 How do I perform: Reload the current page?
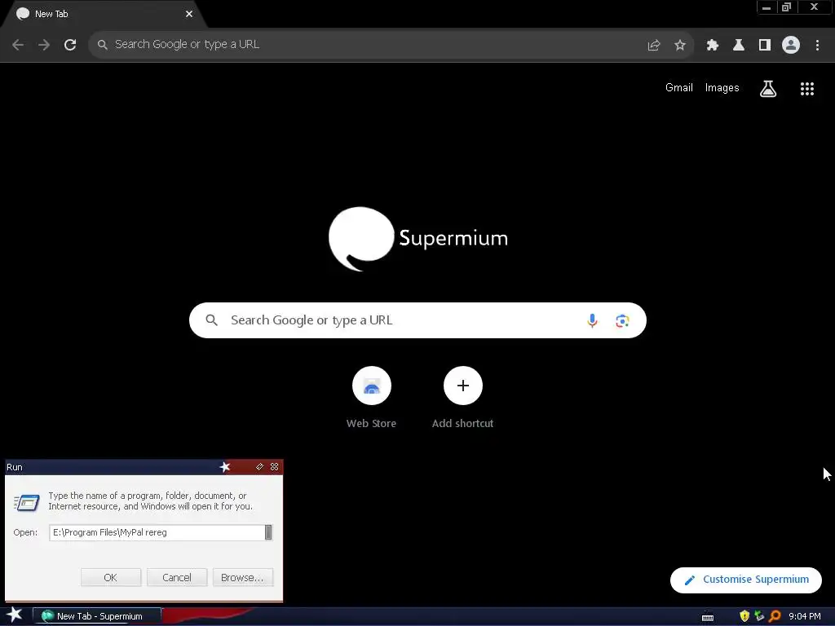pyautogui.click(x=70, y=45)
